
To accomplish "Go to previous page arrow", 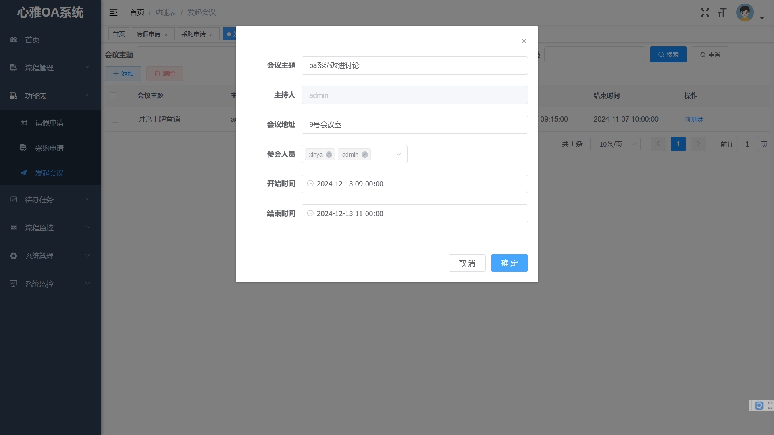I will [658, 144].
